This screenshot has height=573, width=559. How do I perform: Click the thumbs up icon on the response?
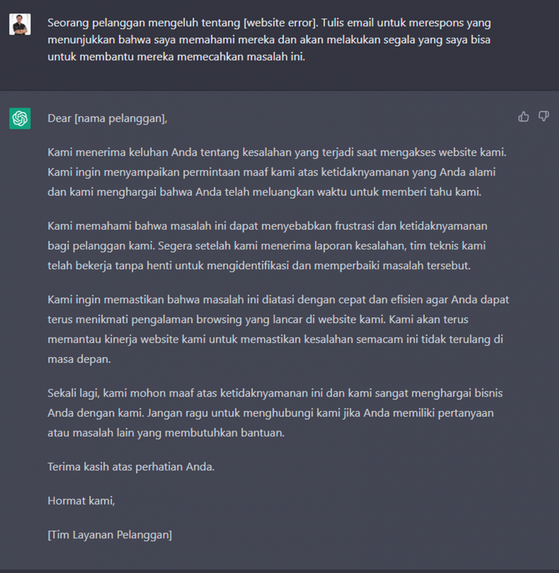point(523,116)
